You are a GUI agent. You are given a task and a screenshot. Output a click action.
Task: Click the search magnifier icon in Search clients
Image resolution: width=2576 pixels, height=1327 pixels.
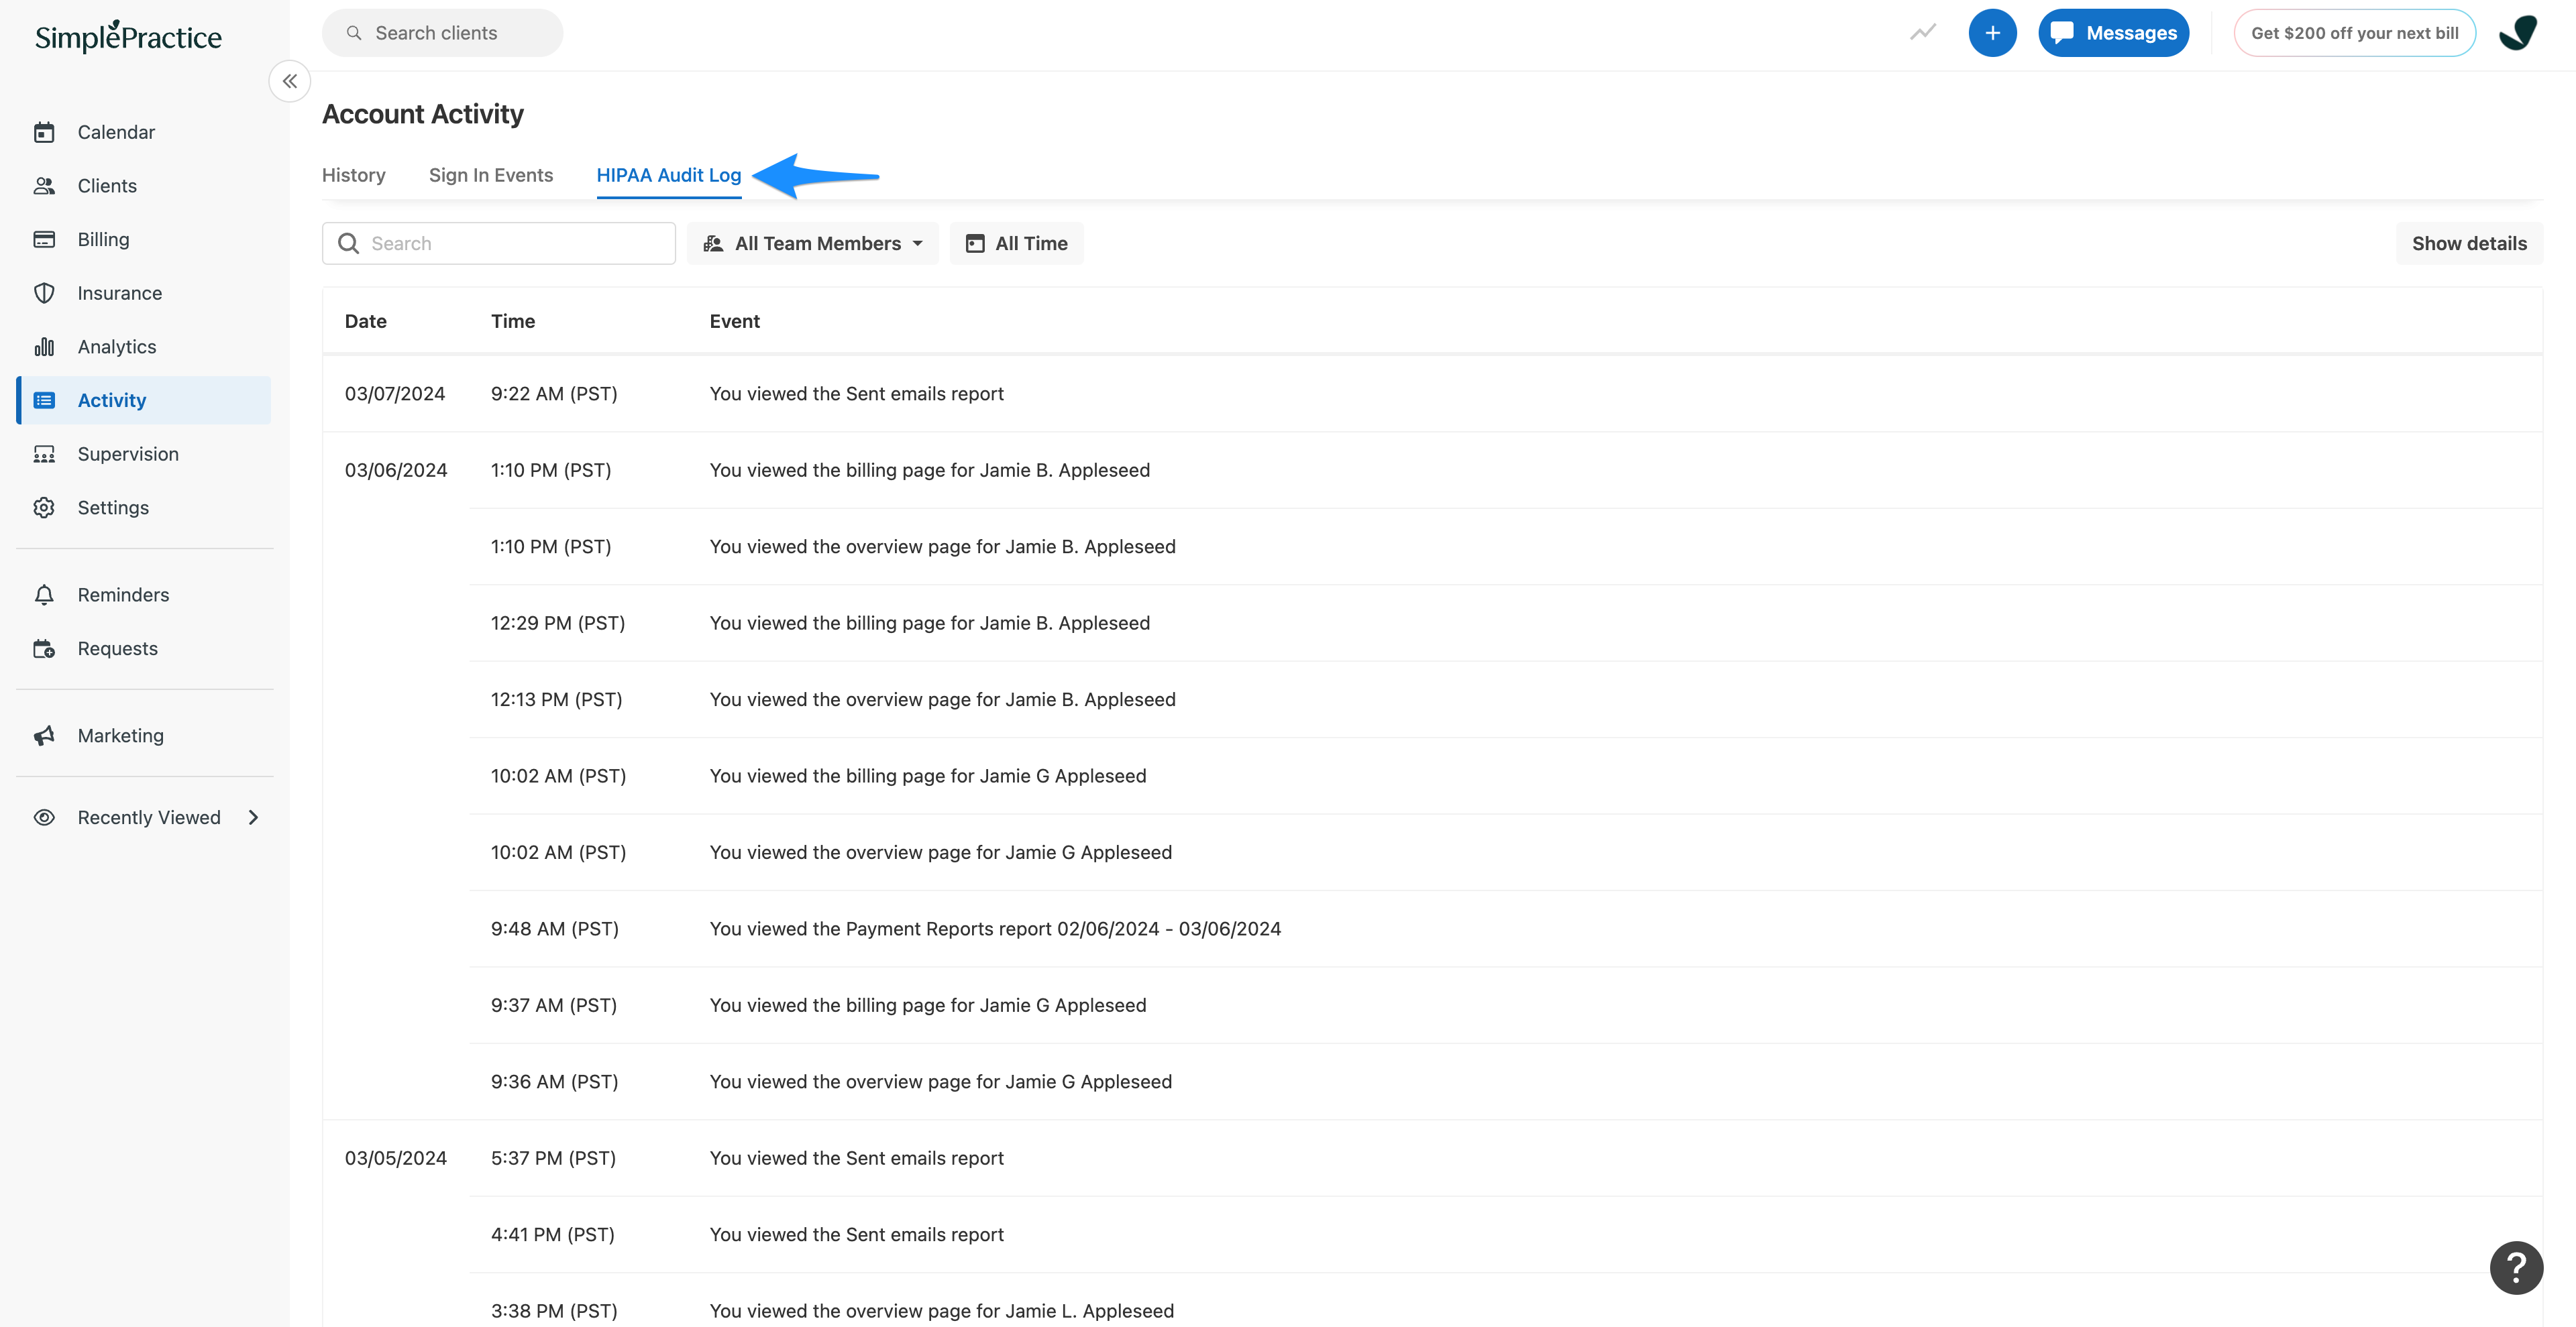(354, 33)
